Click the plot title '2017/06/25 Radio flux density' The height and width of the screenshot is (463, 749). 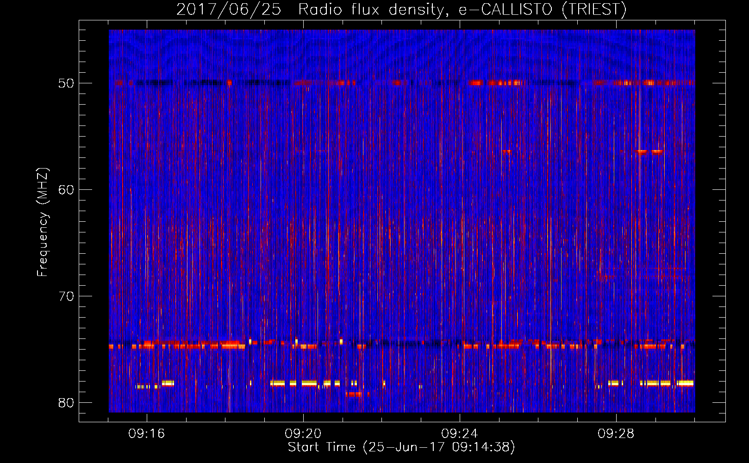click(401, 10)
